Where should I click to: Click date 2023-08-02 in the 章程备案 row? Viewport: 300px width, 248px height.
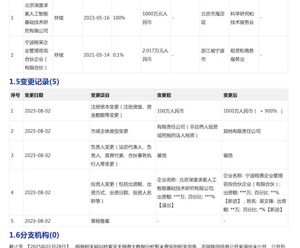click(38, 221)
